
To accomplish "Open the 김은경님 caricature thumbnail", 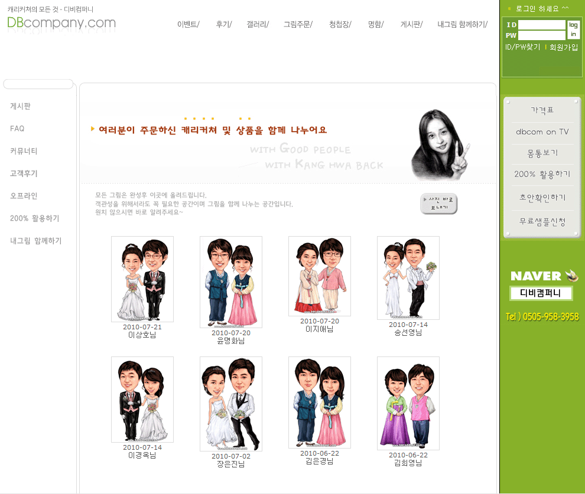I will coord(320,403).
